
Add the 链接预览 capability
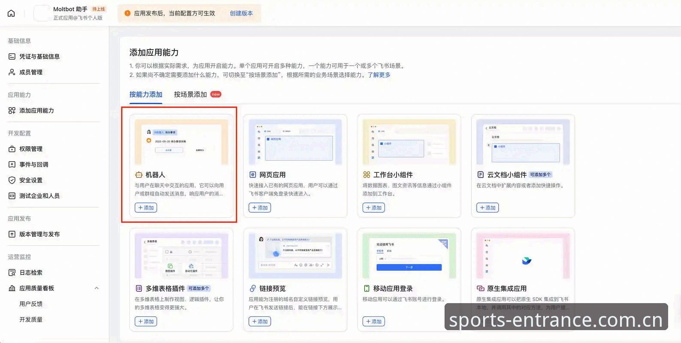(260, 321)
